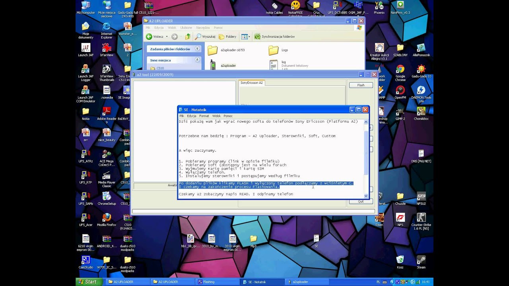Open Narzędzia menu in Explorer window

point(203,28)
